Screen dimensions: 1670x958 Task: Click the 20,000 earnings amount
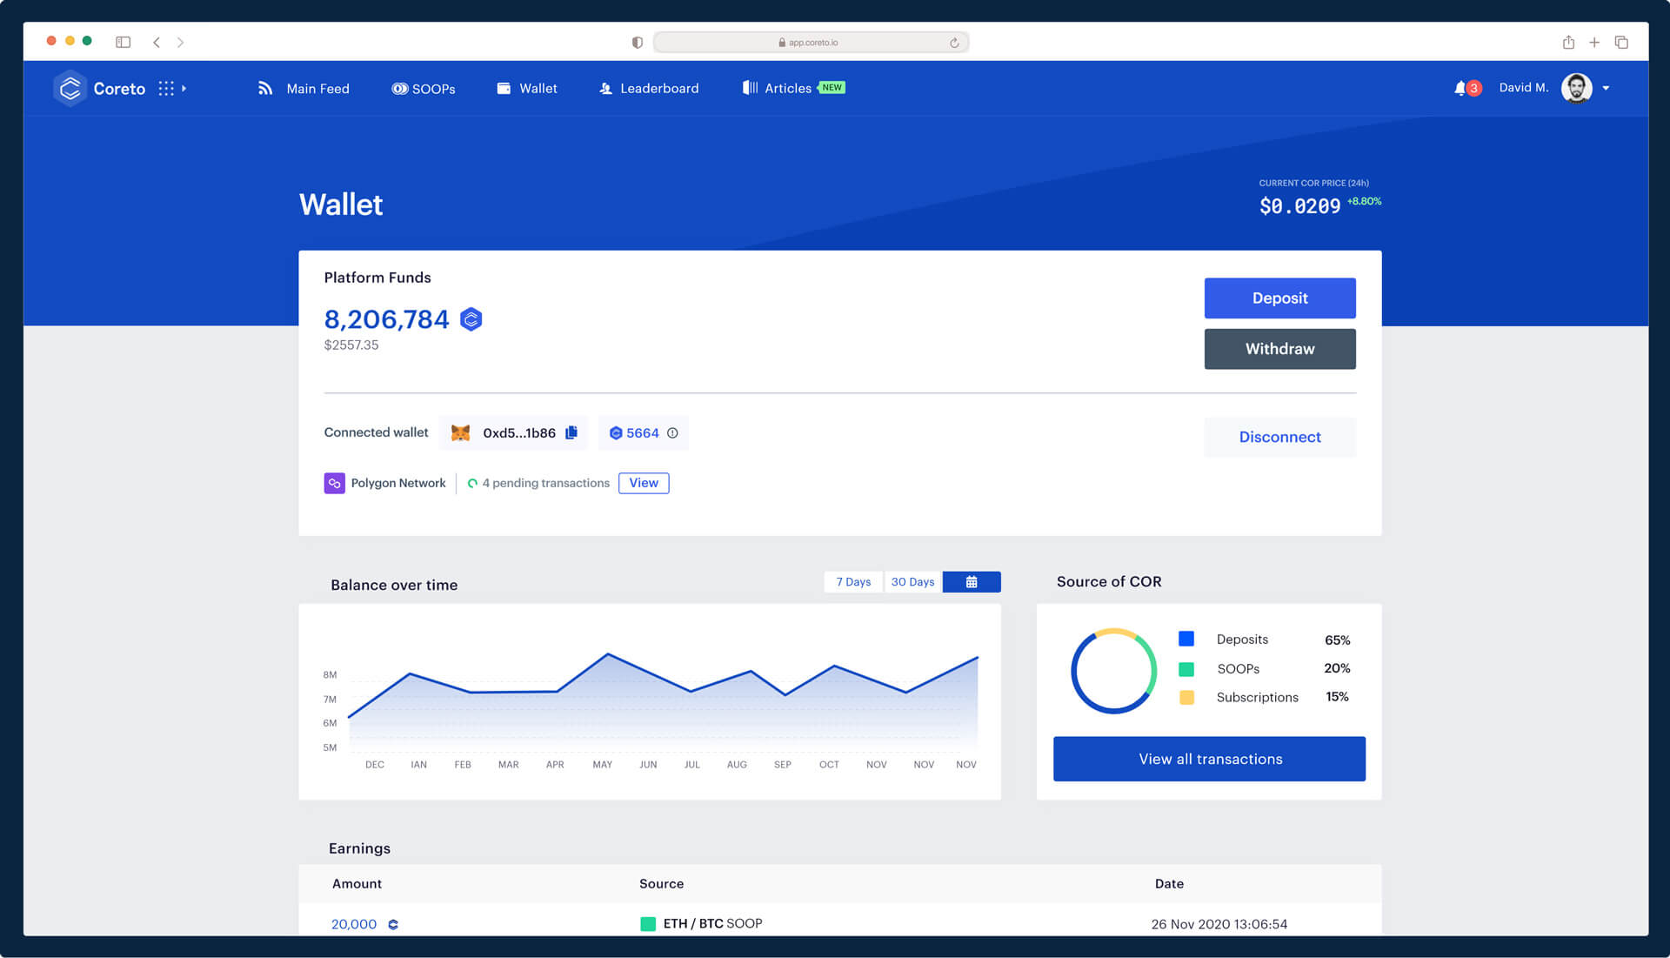coord(354,924)
